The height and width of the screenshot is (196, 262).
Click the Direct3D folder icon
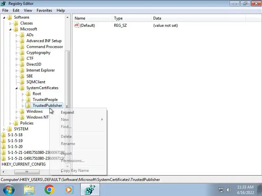(x=22, y=64)
